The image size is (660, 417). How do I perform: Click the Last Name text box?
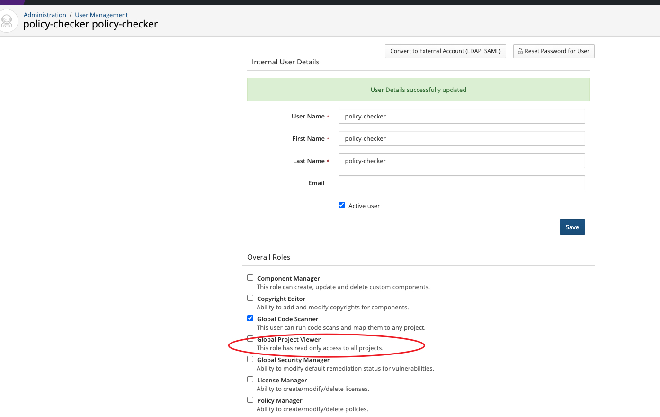pos(462,161)
